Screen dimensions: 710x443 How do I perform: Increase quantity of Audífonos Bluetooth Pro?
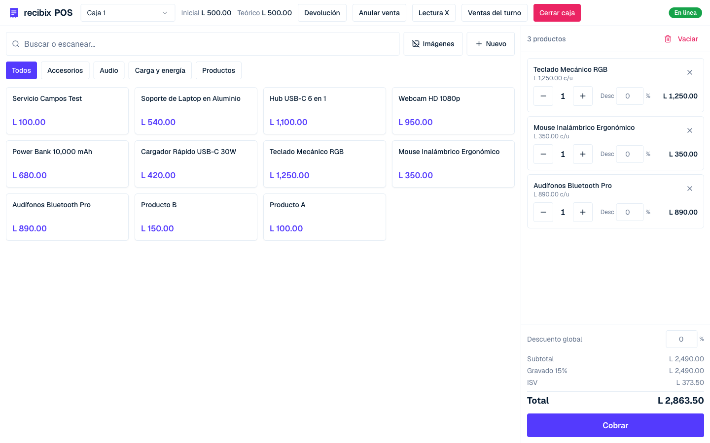click(x=583, y=212)
